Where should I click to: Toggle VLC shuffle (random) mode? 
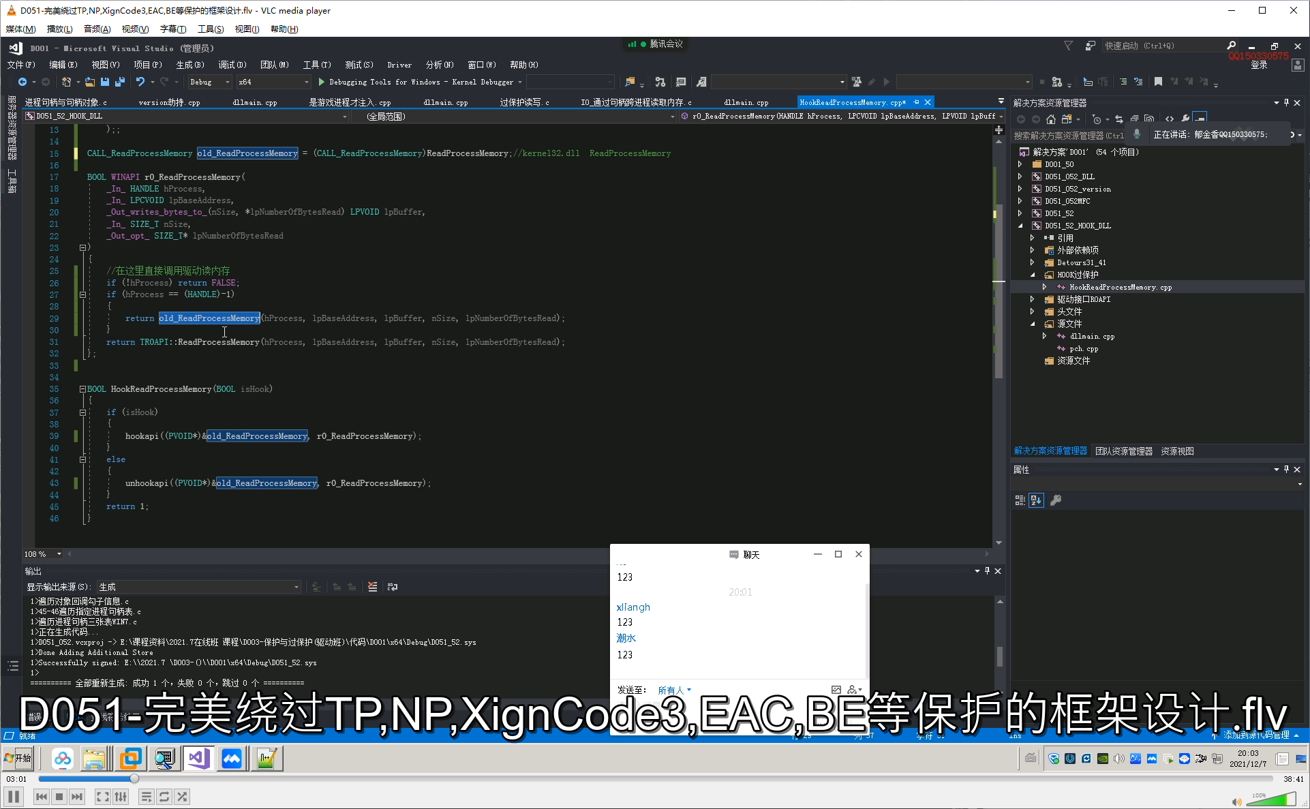[182, 796]
